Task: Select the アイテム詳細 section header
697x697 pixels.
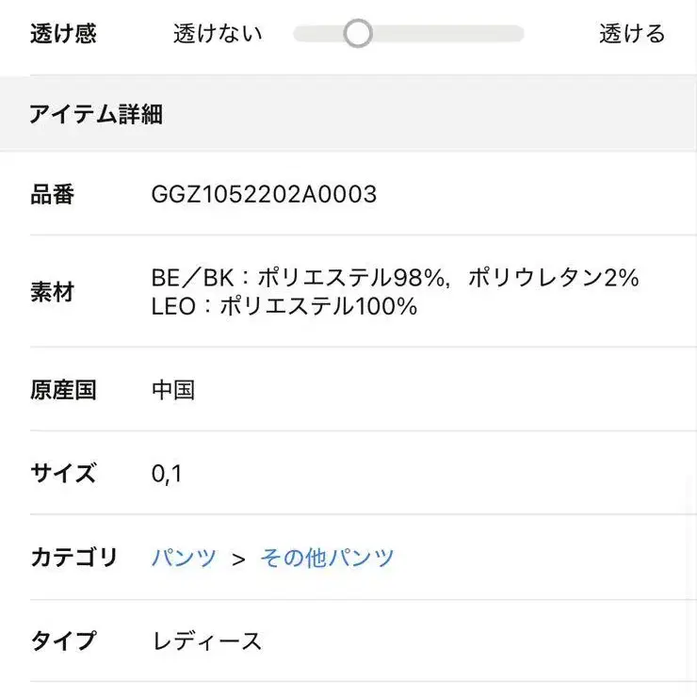Action: (x=96, y=115)
